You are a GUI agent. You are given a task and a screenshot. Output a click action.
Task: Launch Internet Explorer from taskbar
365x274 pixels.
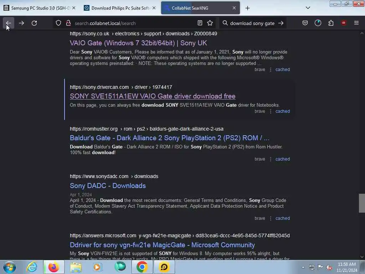[x=32, y=267]
